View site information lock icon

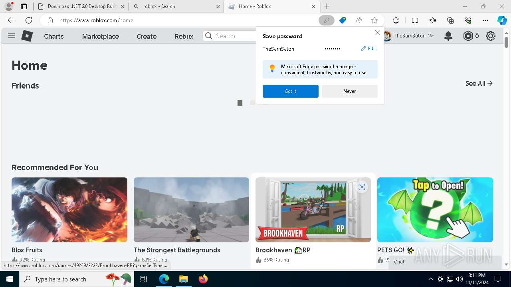50,20
